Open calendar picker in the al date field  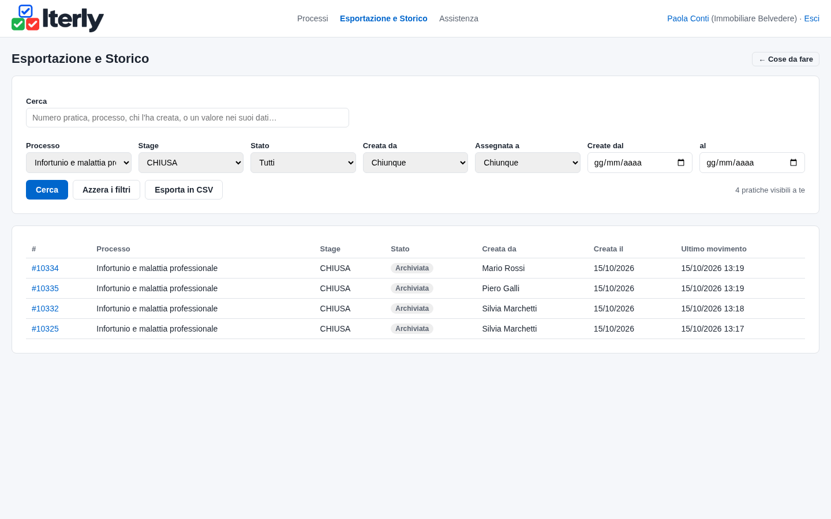click(x=793, y=163)
